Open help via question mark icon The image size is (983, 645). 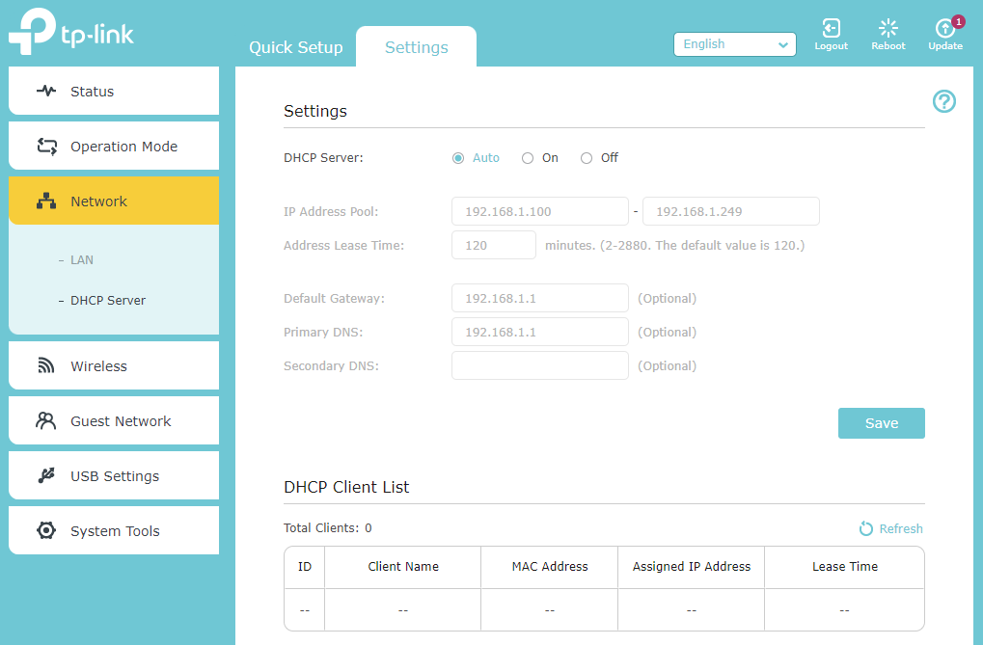tap(944, 101)
